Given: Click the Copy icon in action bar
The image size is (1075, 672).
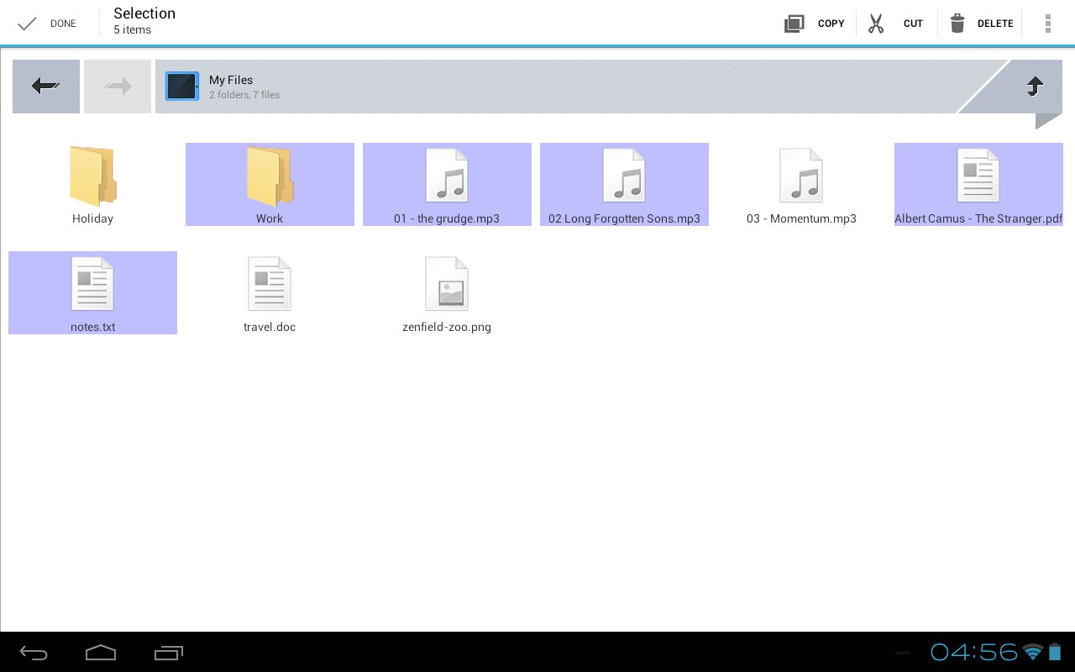Looking at the screenshot, I should [x=794, y=24].
